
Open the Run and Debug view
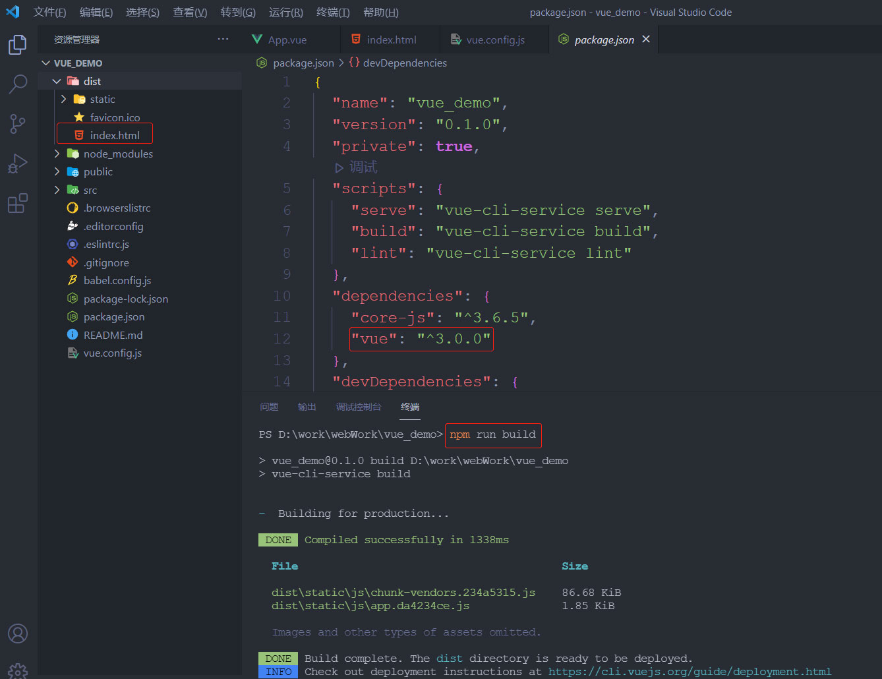18,163
